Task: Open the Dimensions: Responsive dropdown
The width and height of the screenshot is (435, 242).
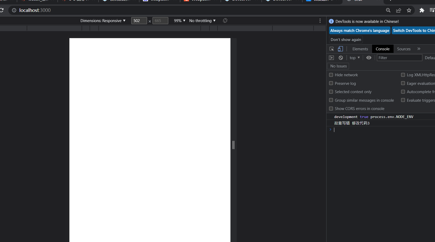Action: coord(103,20)
